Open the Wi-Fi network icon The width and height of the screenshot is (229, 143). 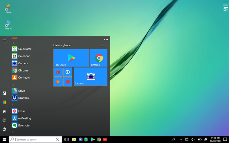pyautogui.click(x=206, y=140)
